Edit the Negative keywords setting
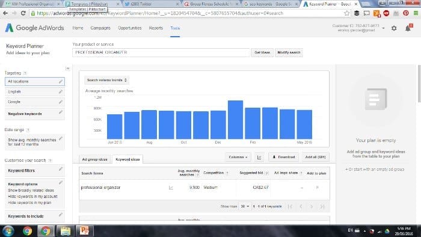Viewport: 421px width, 237px height. click(35, 114)
